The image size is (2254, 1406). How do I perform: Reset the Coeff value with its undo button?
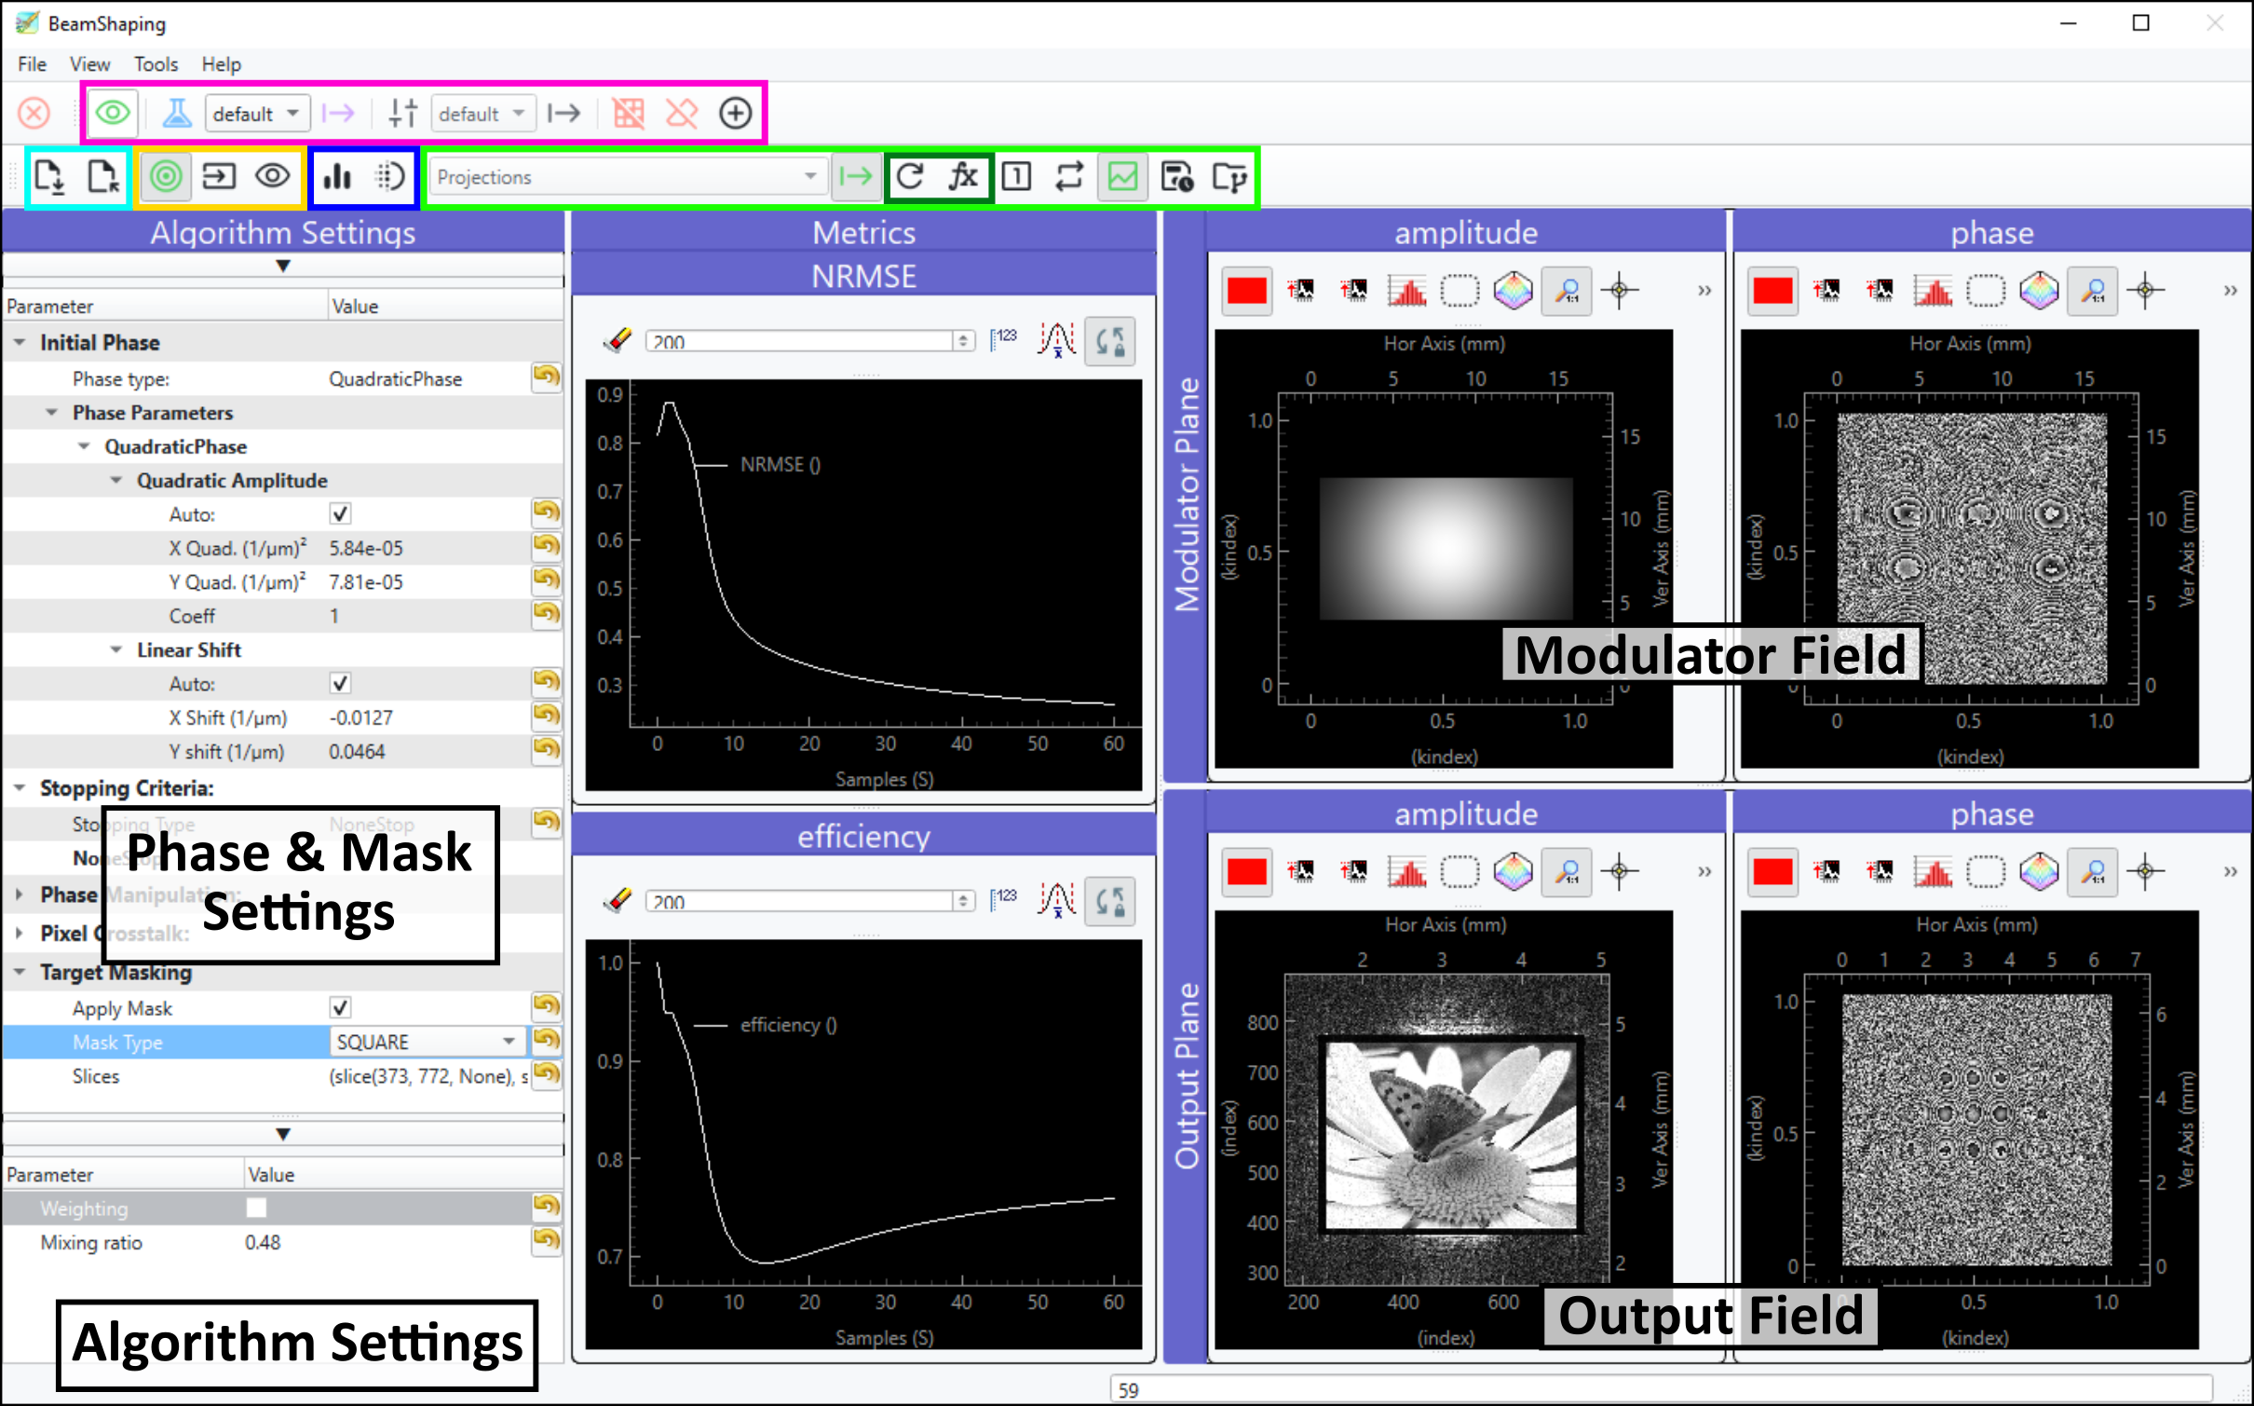coord(547,614)
